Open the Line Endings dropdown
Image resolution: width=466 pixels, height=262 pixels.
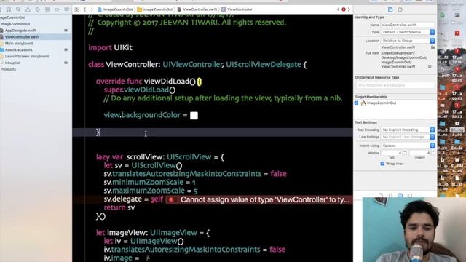tap(408, 137)
